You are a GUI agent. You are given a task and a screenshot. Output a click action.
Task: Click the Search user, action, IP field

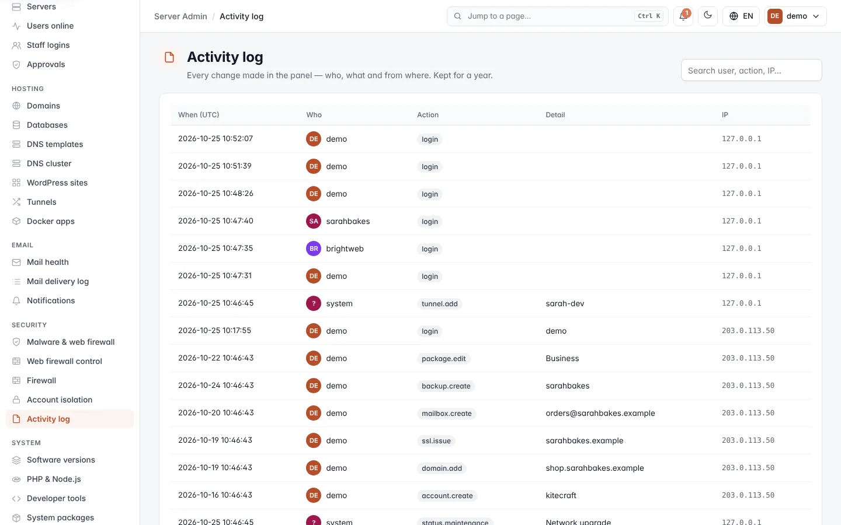751,71
